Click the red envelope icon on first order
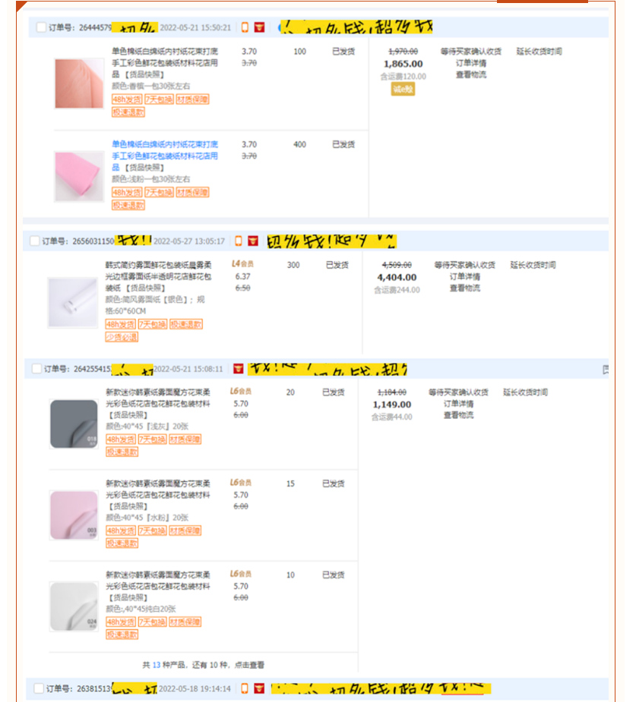 [x=259, y=27]
